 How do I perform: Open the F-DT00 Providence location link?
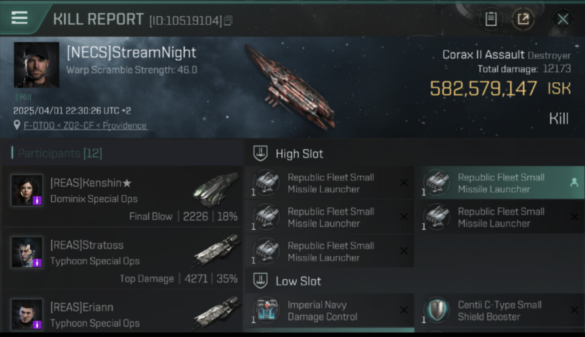pos(85,126)
